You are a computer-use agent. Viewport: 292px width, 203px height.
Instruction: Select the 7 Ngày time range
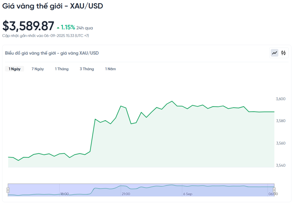click(x=38, y=69)
